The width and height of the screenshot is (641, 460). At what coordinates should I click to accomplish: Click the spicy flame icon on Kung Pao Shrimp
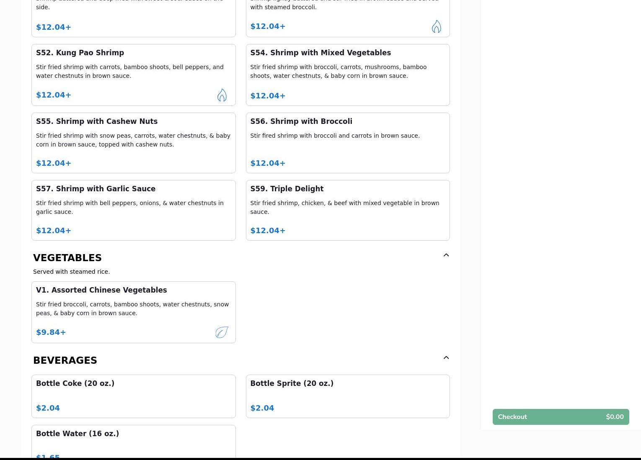[x=222, y=95]
